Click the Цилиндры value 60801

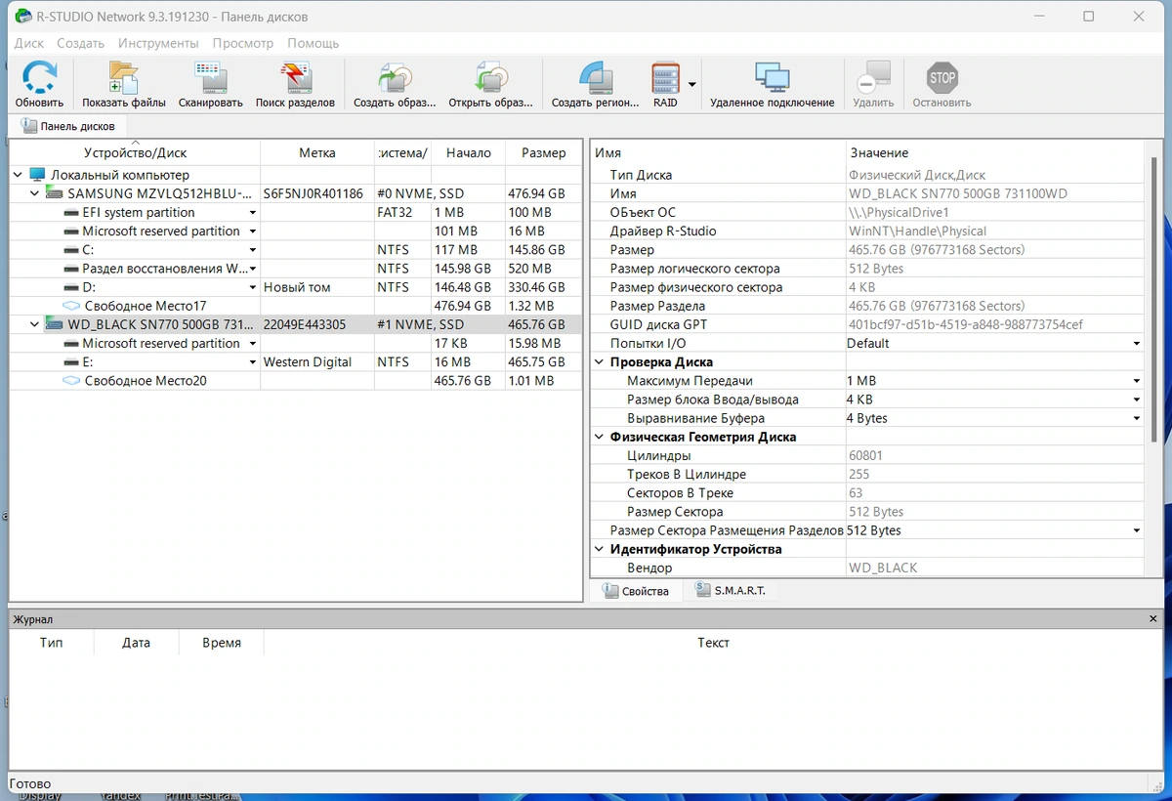coord(865,455)
